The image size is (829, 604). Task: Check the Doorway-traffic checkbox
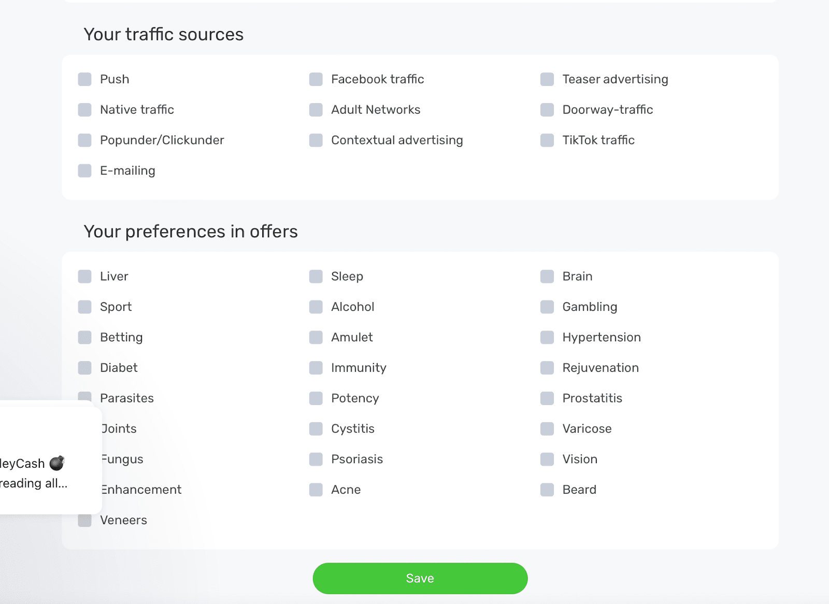(x=547, y=110)
